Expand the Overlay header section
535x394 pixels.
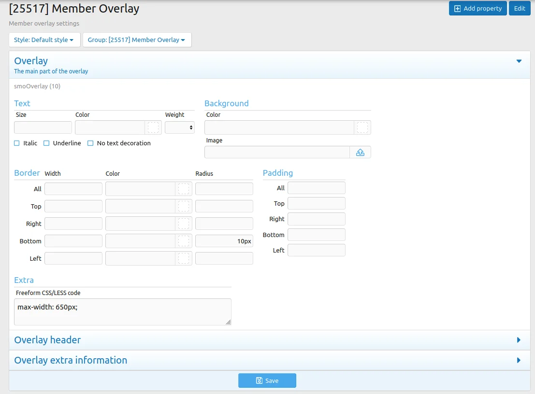click(x=519, y=340)
